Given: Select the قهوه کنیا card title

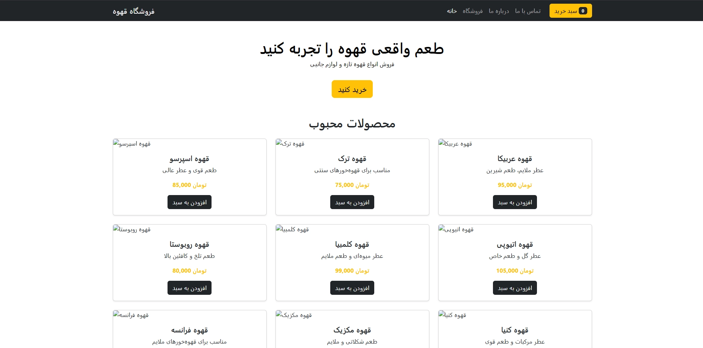Looking at the screenshot, I should tap(515, 330).
